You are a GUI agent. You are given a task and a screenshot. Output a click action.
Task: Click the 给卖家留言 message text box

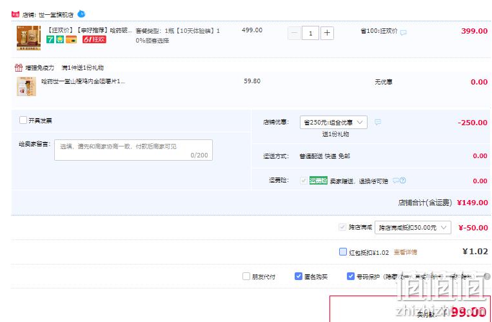point(133,150)
